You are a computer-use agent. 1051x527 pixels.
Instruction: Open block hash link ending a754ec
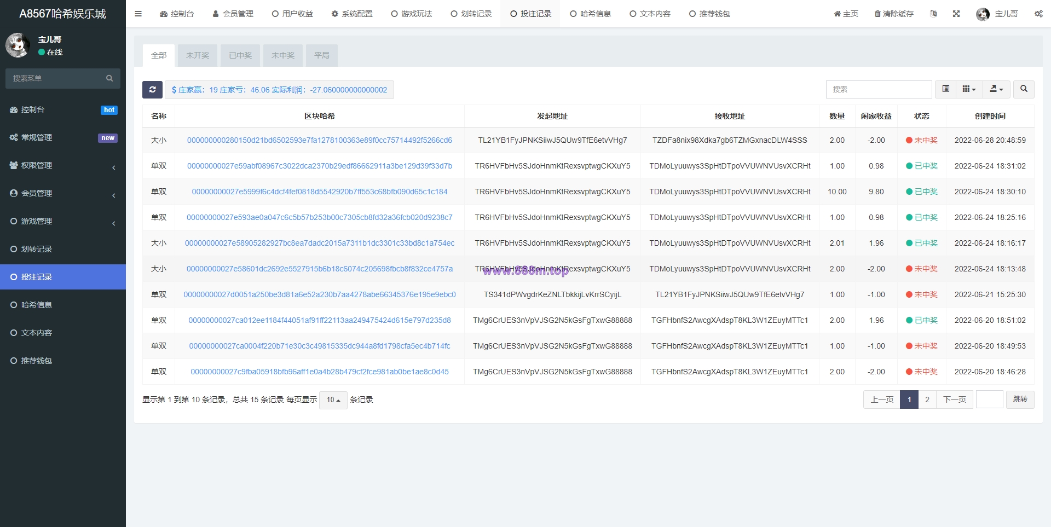pyautogui.click(x=320, y=243)
